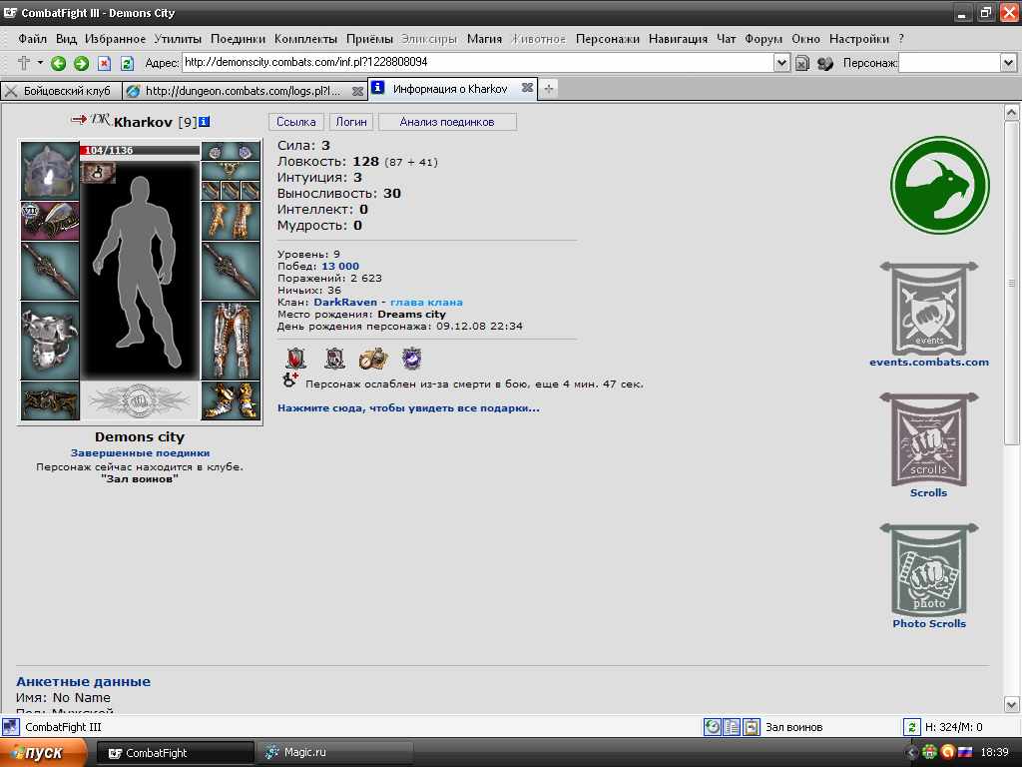Open the Photo Scrolls banner link

(x=929, y=576)
